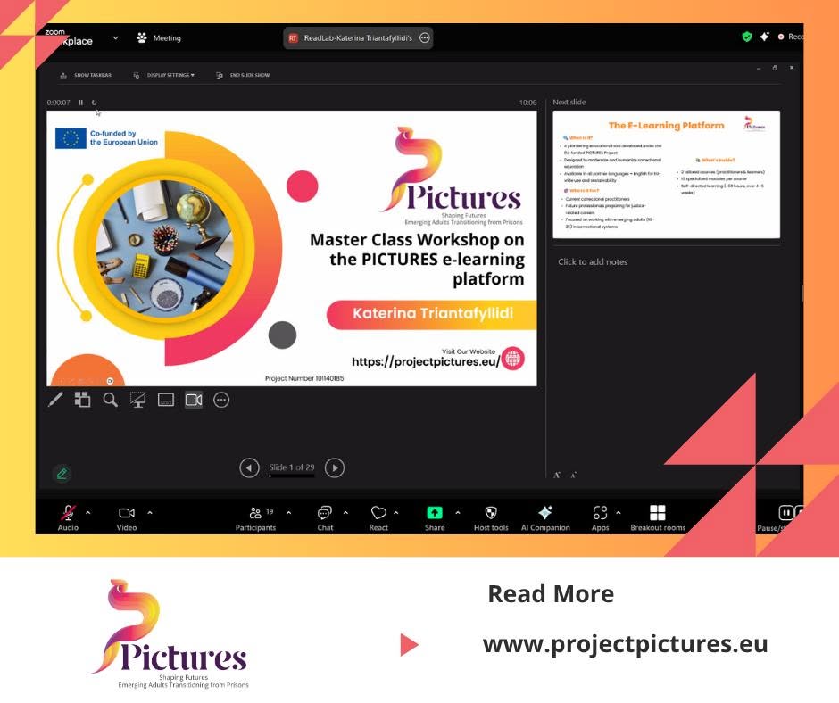This screenshot has height=703, width=839.
Task: Open the ellipsis on ReadLab tab
Action: 424,38
